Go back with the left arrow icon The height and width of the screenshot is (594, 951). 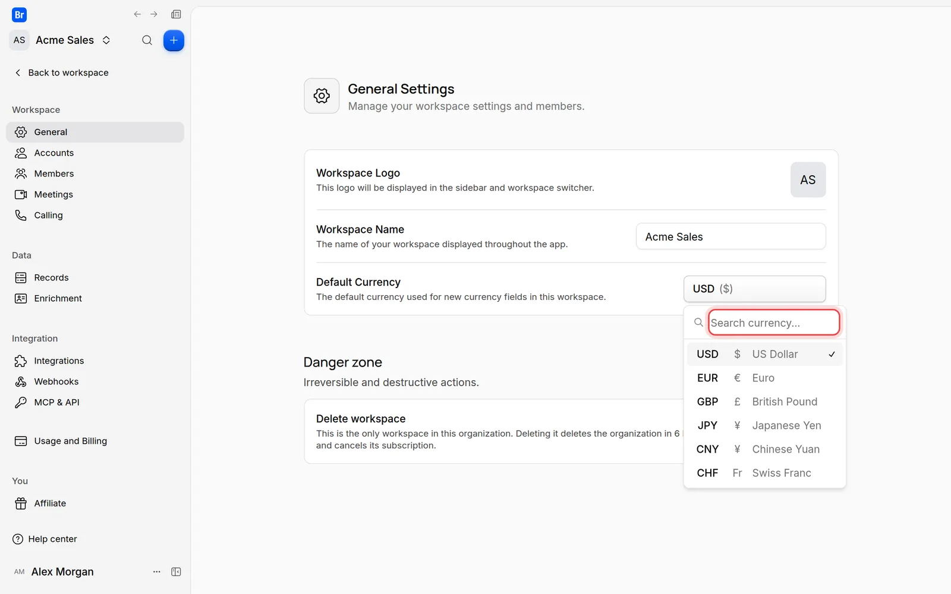(x=137, y=14)
